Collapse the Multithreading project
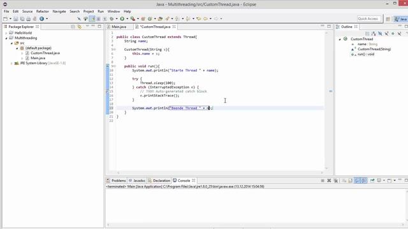The height and width of the screenshot is (229, 408). point(6,38)
